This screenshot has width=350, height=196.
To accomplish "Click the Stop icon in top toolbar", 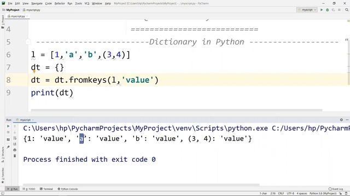I will tap(339, 10).
